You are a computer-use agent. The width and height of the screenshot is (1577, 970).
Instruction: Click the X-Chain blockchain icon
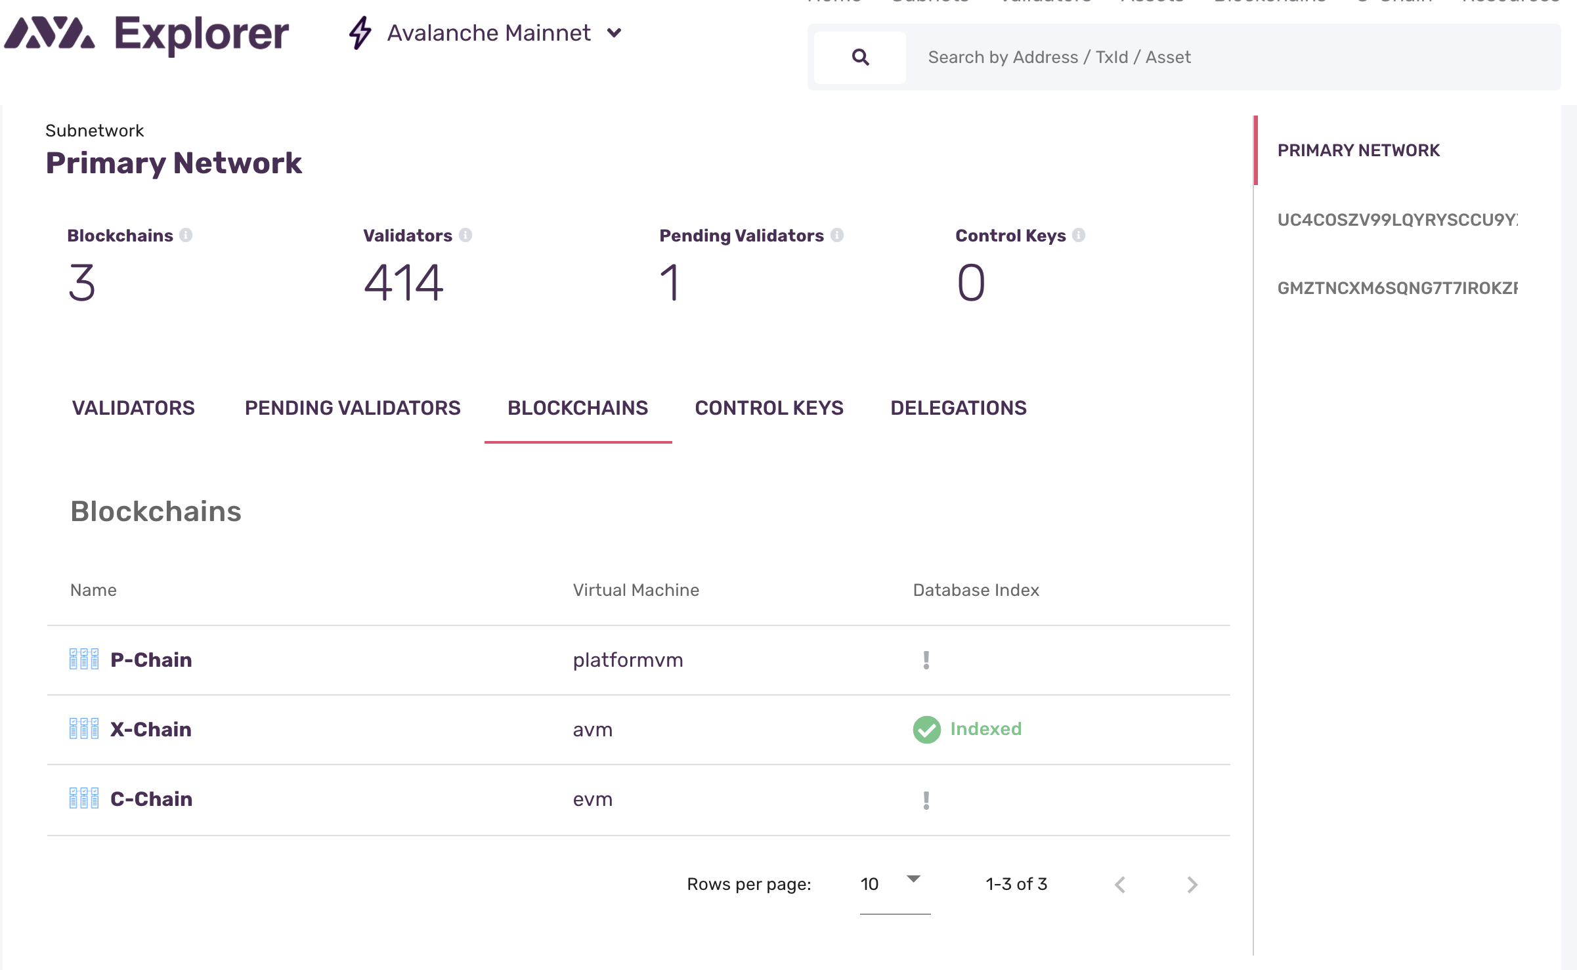click(84, 728)
